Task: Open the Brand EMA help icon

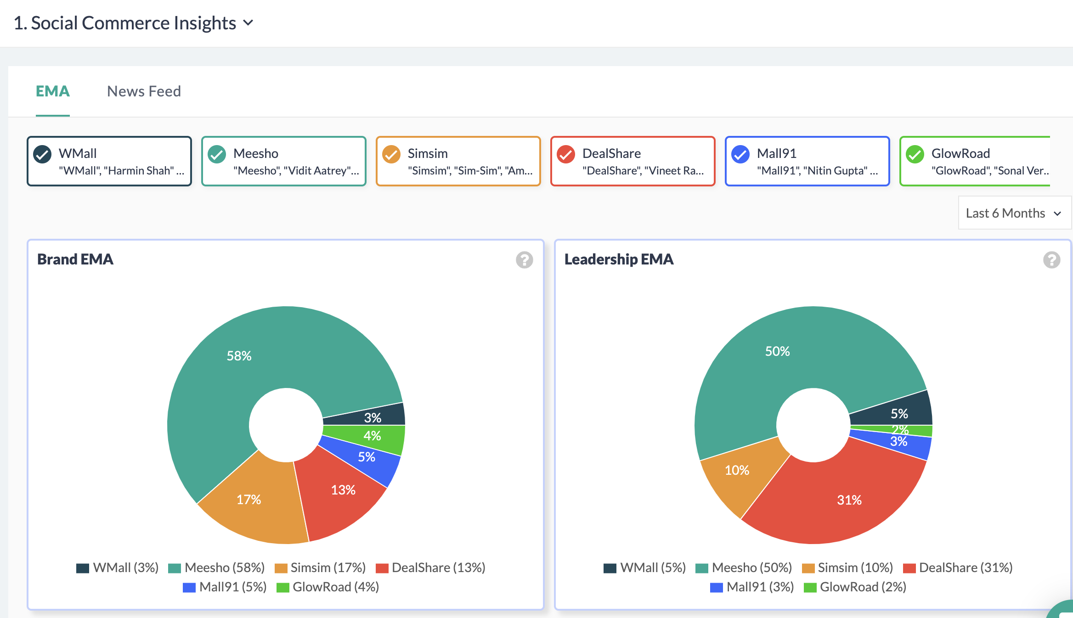Action: coord(524,260)
